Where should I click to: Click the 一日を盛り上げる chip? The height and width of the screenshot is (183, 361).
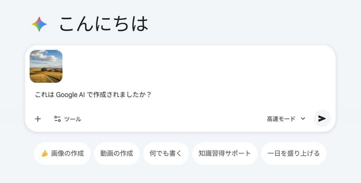pos(294,154)
